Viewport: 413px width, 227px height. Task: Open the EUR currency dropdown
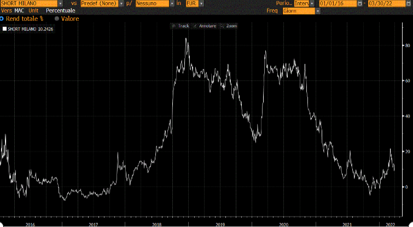pos(201,3)
